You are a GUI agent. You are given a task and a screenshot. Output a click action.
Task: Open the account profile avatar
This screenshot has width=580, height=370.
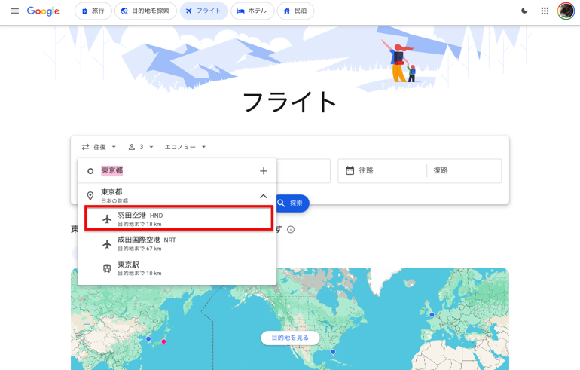566,11
